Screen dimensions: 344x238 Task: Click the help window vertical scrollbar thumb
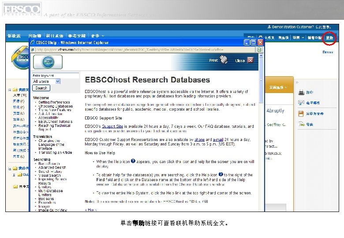(261, 81)
